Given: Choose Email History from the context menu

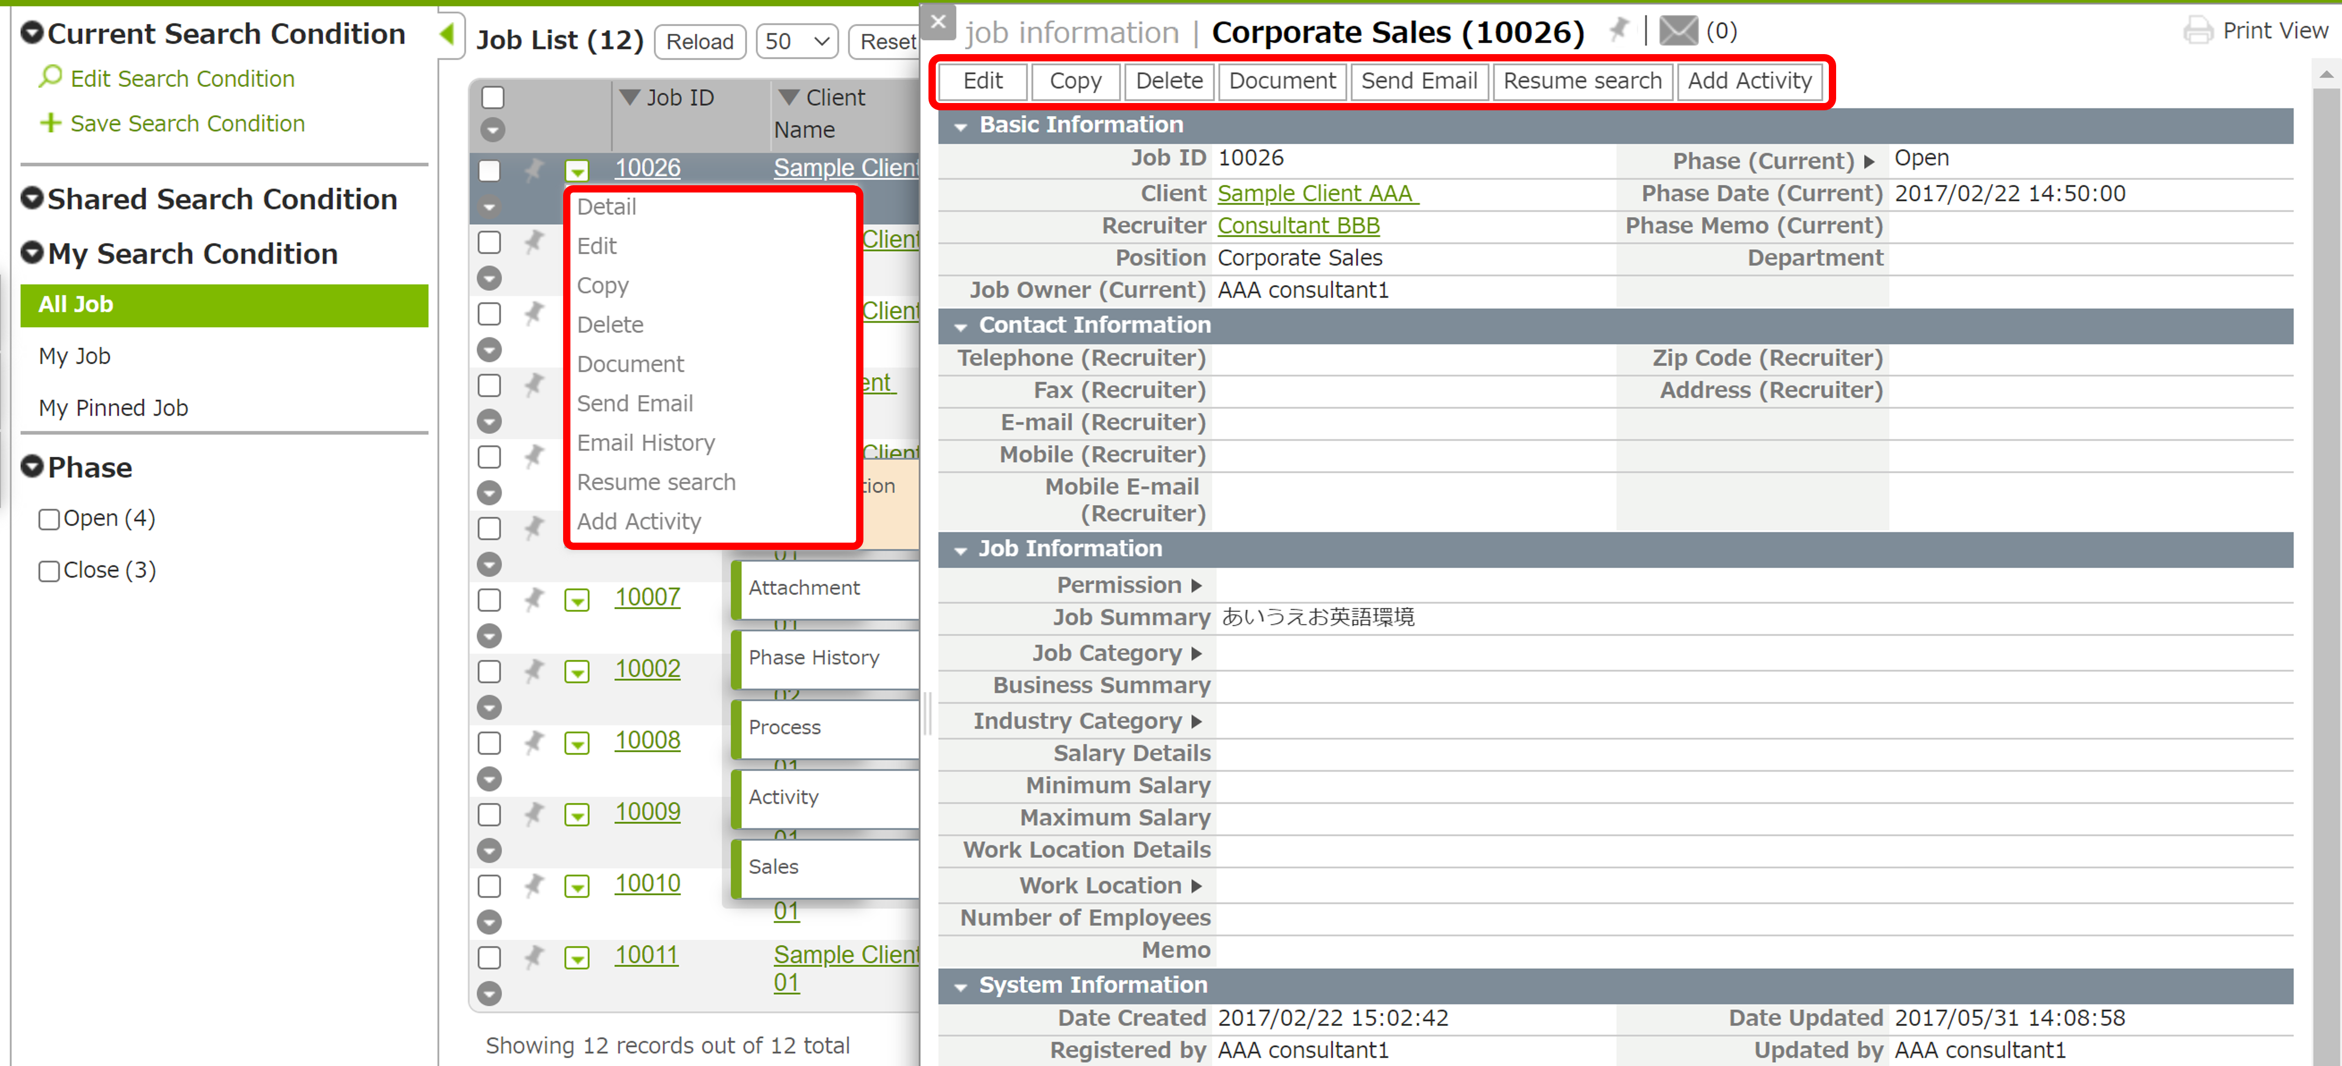Looking at the screenshot, I should [645, 443].
